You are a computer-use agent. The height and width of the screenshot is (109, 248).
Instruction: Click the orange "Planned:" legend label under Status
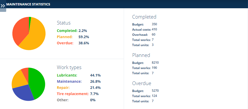pos(65,37)
